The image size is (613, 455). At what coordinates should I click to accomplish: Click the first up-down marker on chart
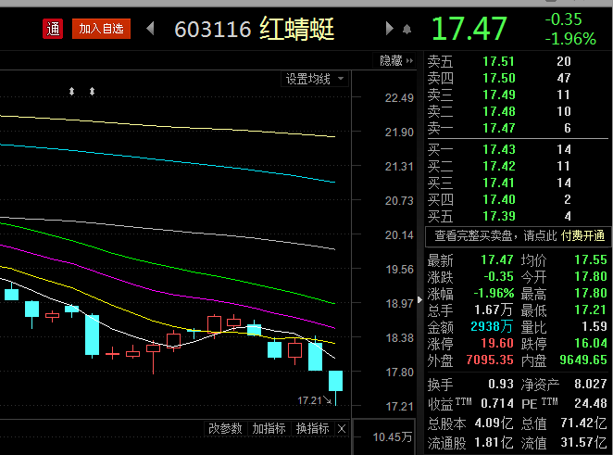(71, 91)
